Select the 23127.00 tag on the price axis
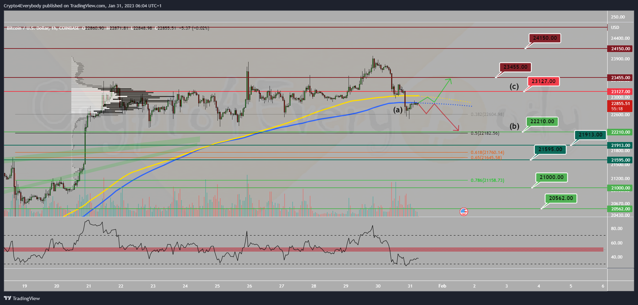The height and width of the screenshot is (305, 638). (621, 92)
